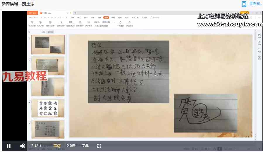Open custom slideshow icon in ribbon
Image resolution: width=263 pixels, height=152 pixels.
tap(51, 23)
